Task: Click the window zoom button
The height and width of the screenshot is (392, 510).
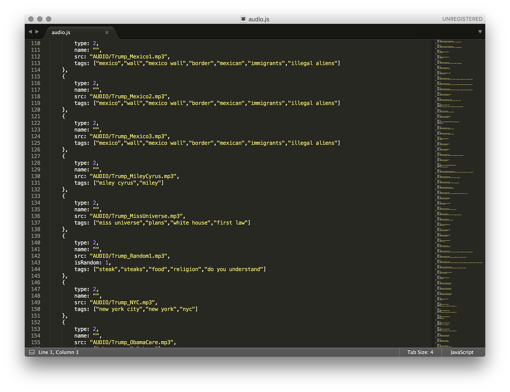Action: (49, 19)
